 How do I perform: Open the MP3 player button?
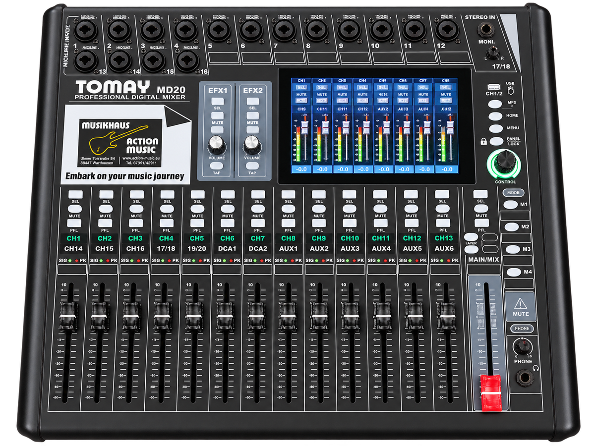495,104
